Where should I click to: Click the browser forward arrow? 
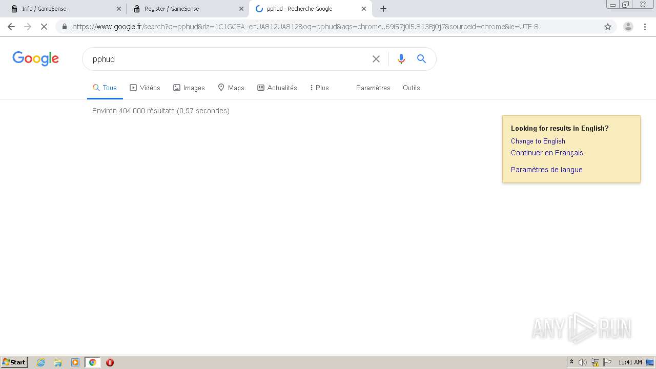[28, 27]
